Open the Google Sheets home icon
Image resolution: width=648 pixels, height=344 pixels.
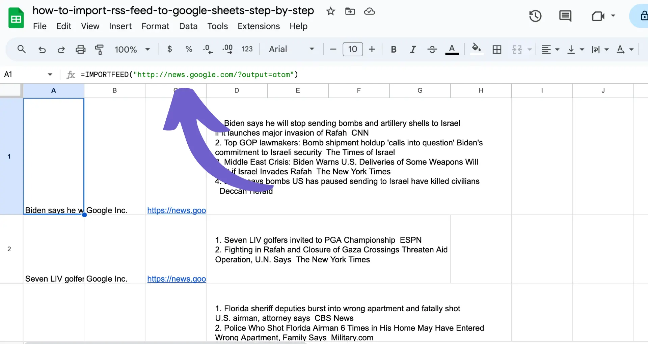[x=16, y=18]
